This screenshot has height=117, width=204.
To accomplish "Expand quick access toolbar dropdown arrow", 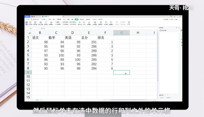I will coord(46,20).
